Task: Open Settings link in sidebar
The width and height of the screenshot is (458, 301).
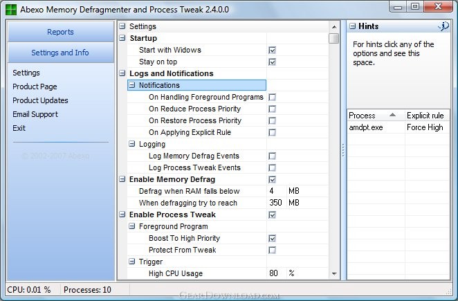Action: coord(26,73)
